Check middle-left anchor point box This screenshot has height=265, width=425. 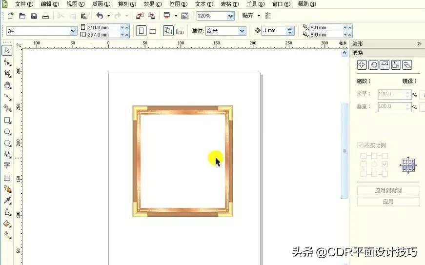coord(364,164)
